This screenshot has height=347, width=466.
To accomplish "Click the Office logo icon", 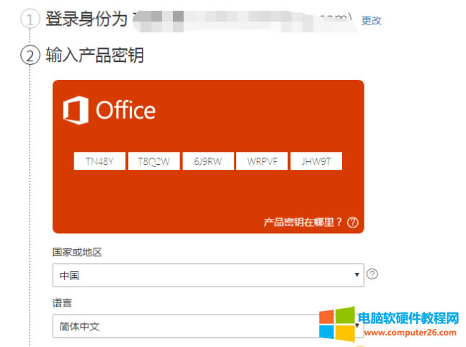I will (x=76, y=110).
